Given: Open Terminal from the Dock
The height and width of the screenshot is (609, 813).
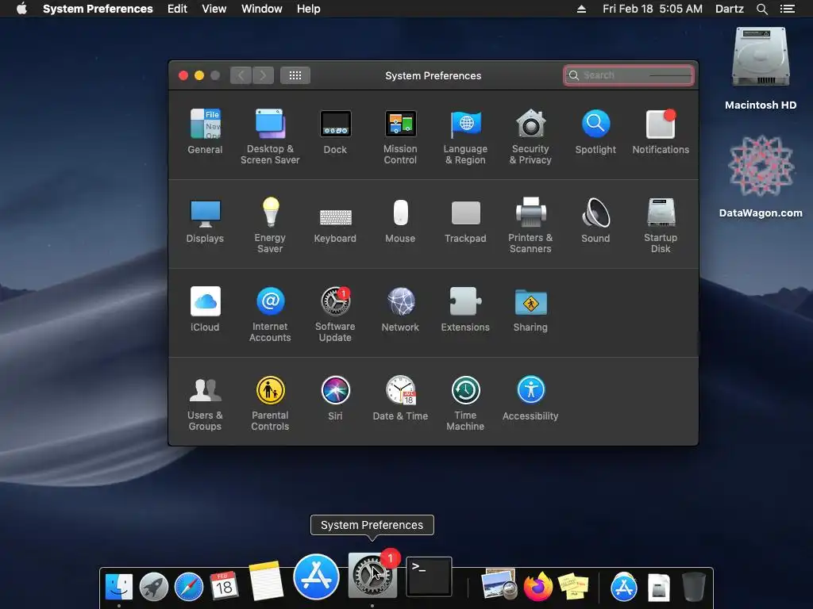Looking at the screenshot, I should click(x=429, y=576).
